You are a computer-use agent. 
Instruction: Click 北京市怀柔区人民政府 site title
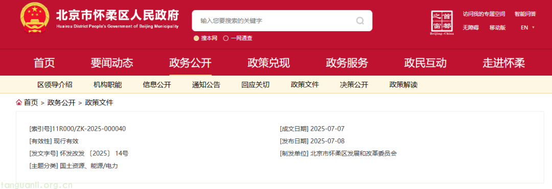coord(118,15)
